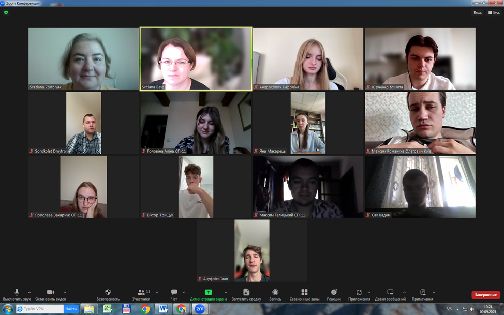504x315 pixels.
Task: Select Svitlana Bevz's video tile
Action: pos(196,58)
